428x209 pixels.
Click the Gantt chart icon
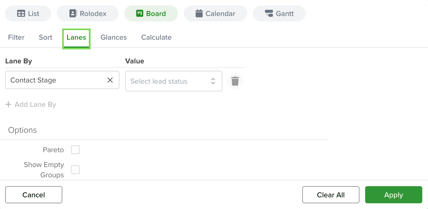click(x=269, y=13)
